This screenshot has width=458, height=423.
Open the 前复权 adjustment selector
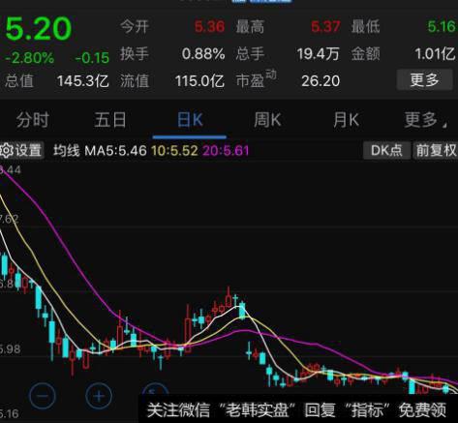[436, 150]
